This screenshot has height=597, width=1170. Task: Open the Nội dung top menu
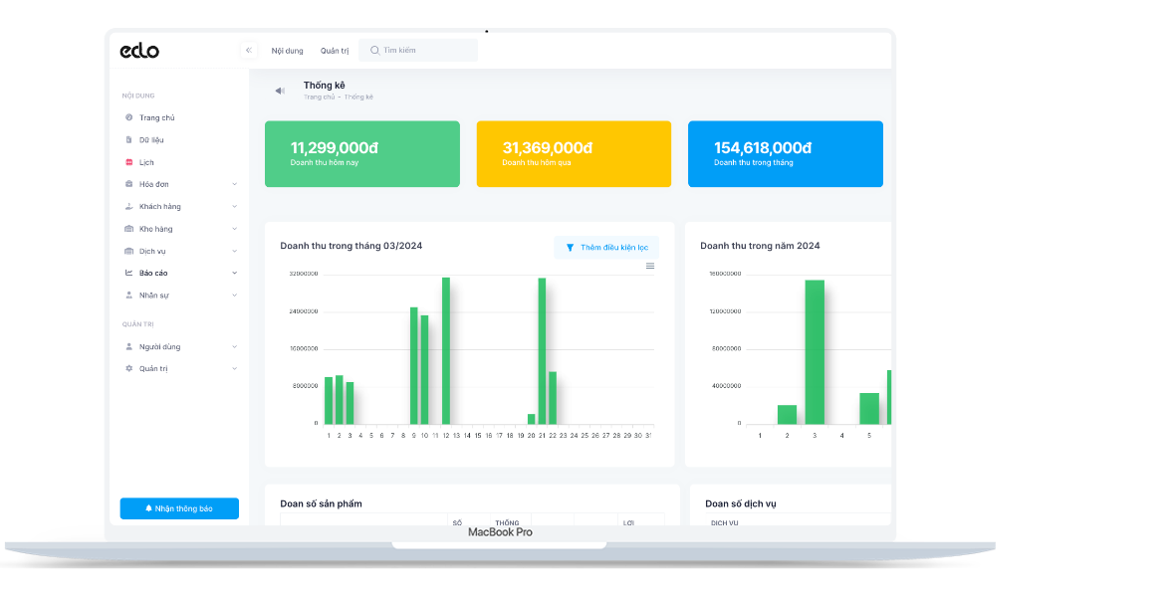[x=287, y=51]
